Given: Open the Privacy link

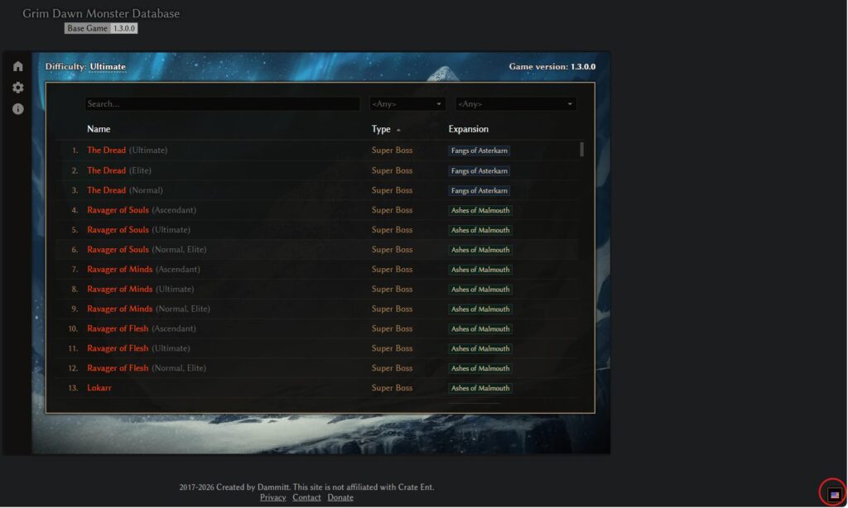Looking at the screenshot, I should tap(273, 497).
